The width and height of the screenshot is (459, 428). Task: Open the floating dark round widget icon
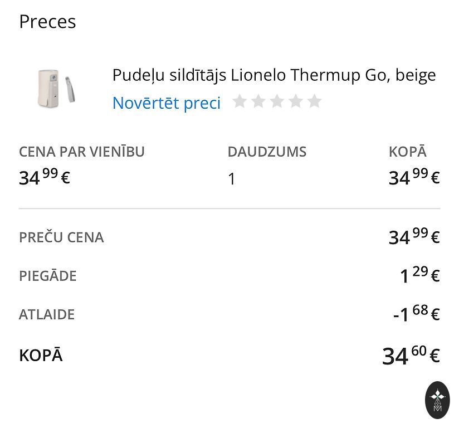point(437,400)
